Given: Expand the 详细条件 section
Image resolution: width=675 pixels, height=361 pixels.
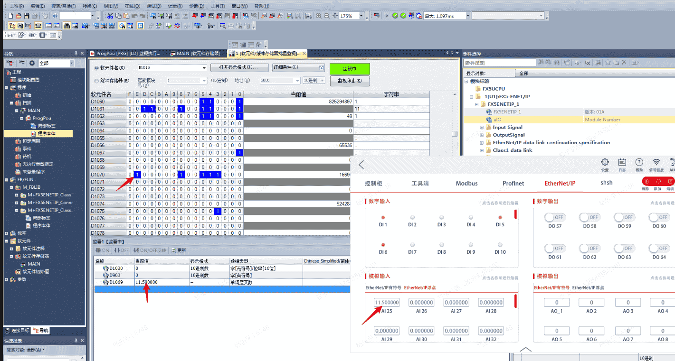Looking at the screenshot, I should [322, 68].
